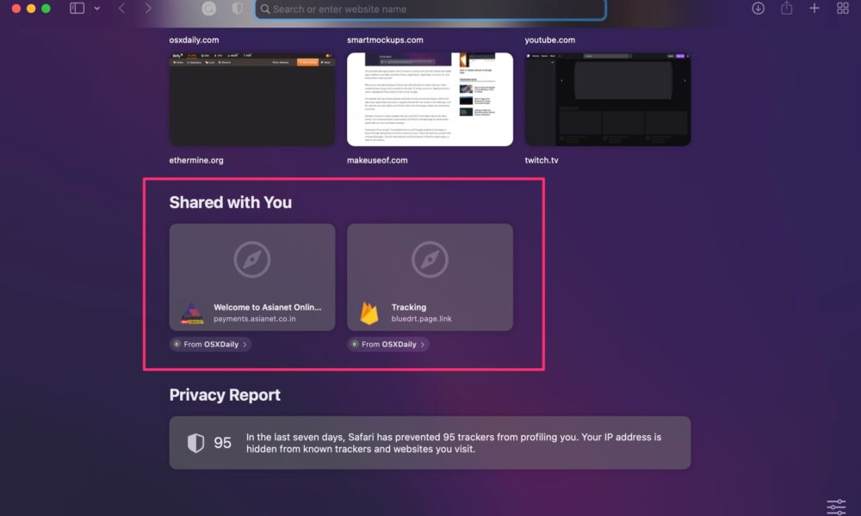
Task: Enter full screen with the green button
Action: point(46,9)
